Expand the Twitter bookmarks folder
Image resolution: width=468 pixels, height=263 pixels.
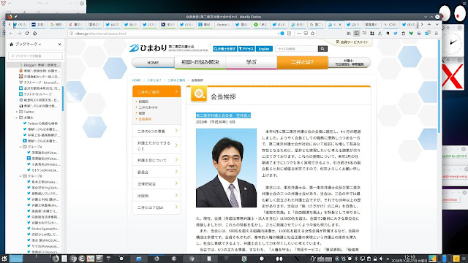pos(17,112)
